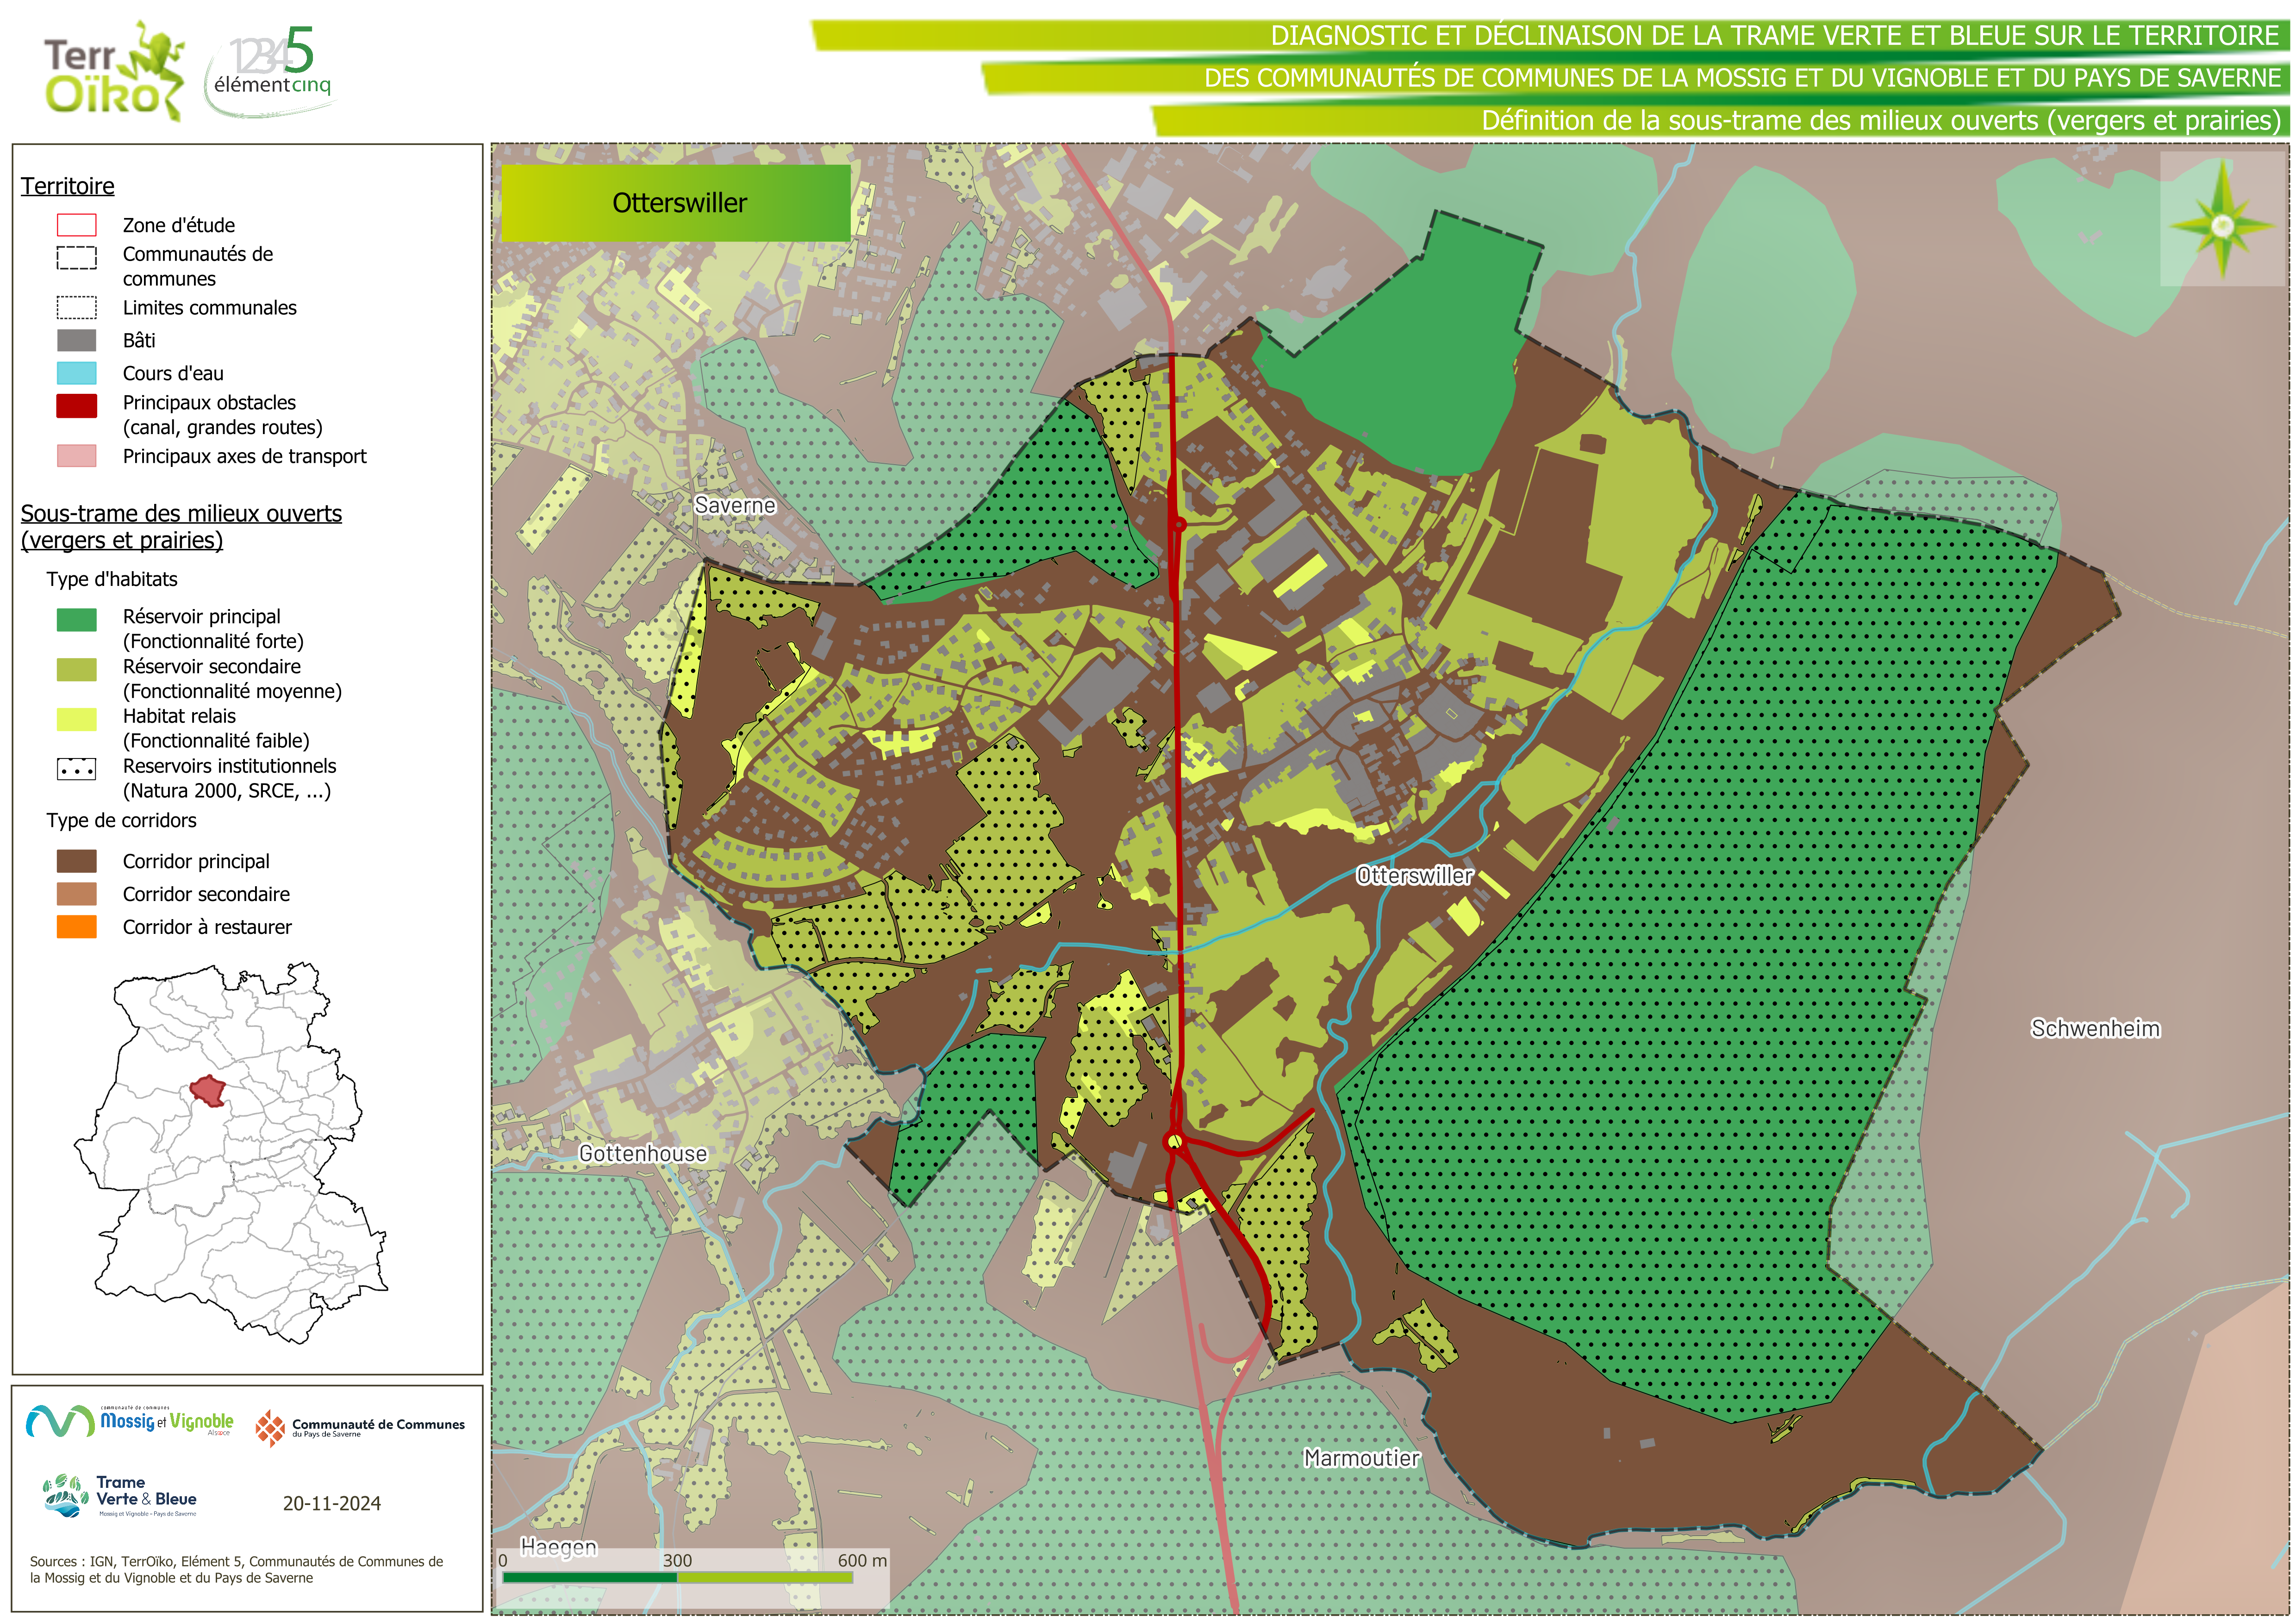Click the highlighted red commune in the inset map
Image resolution: width=2296 pixels, height=1623 pixels.
coord(209,1091)
